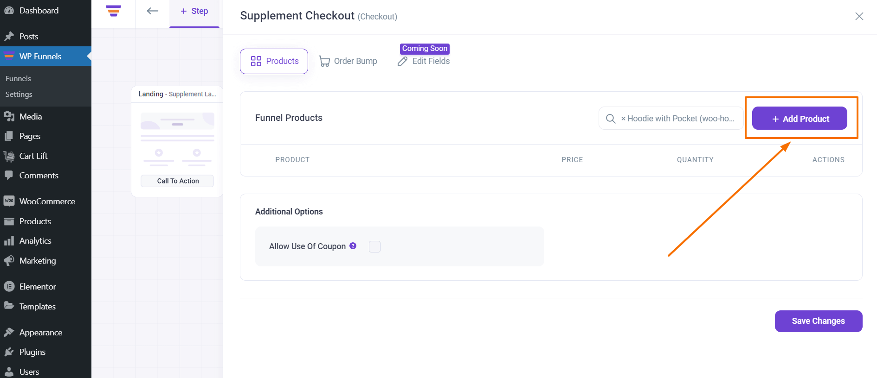This screenshot has width=877, height=378.
Task: Click the WooCommerce woo icon
Action: tap(9, 201)
